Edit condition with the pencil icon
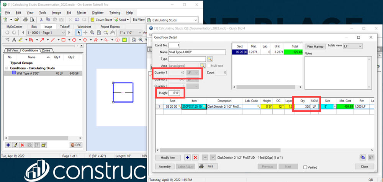The width and height of the screenshot is (383, 182). [15, 145]
